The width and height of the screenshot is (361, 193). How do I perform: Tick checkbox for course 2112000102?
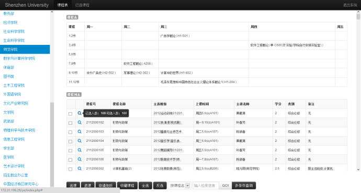click(x=70, y=123)
